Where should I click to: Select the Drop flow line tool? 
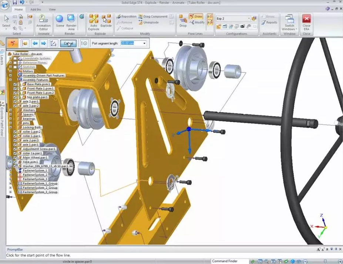pyautogui.click(x=183, y=21)
